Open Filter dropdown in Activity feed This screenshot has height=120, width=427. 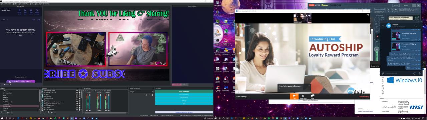(5, 20)
